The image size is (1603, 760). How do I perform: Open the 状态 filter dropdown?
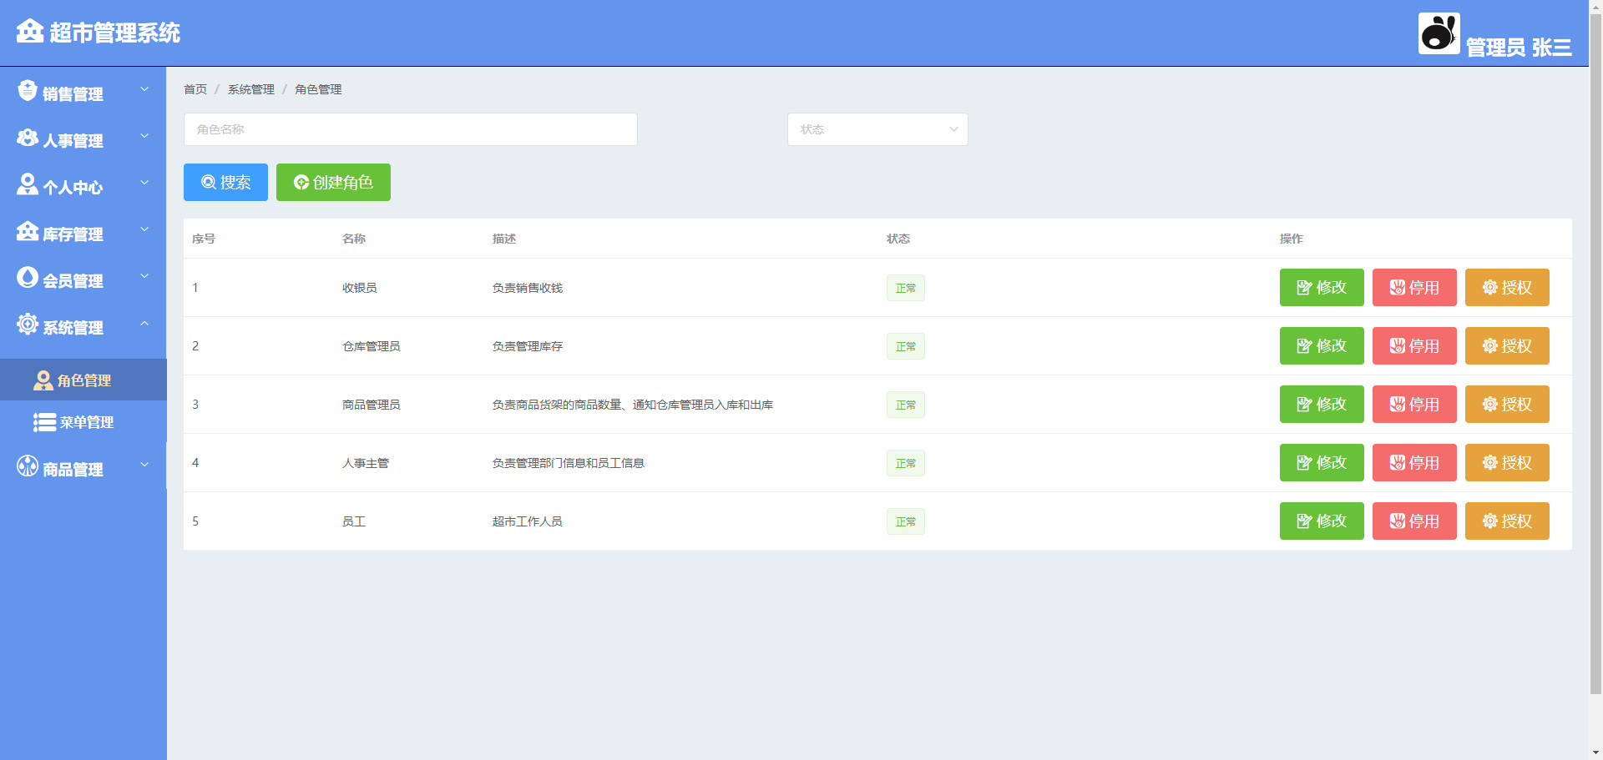(877, 129)
